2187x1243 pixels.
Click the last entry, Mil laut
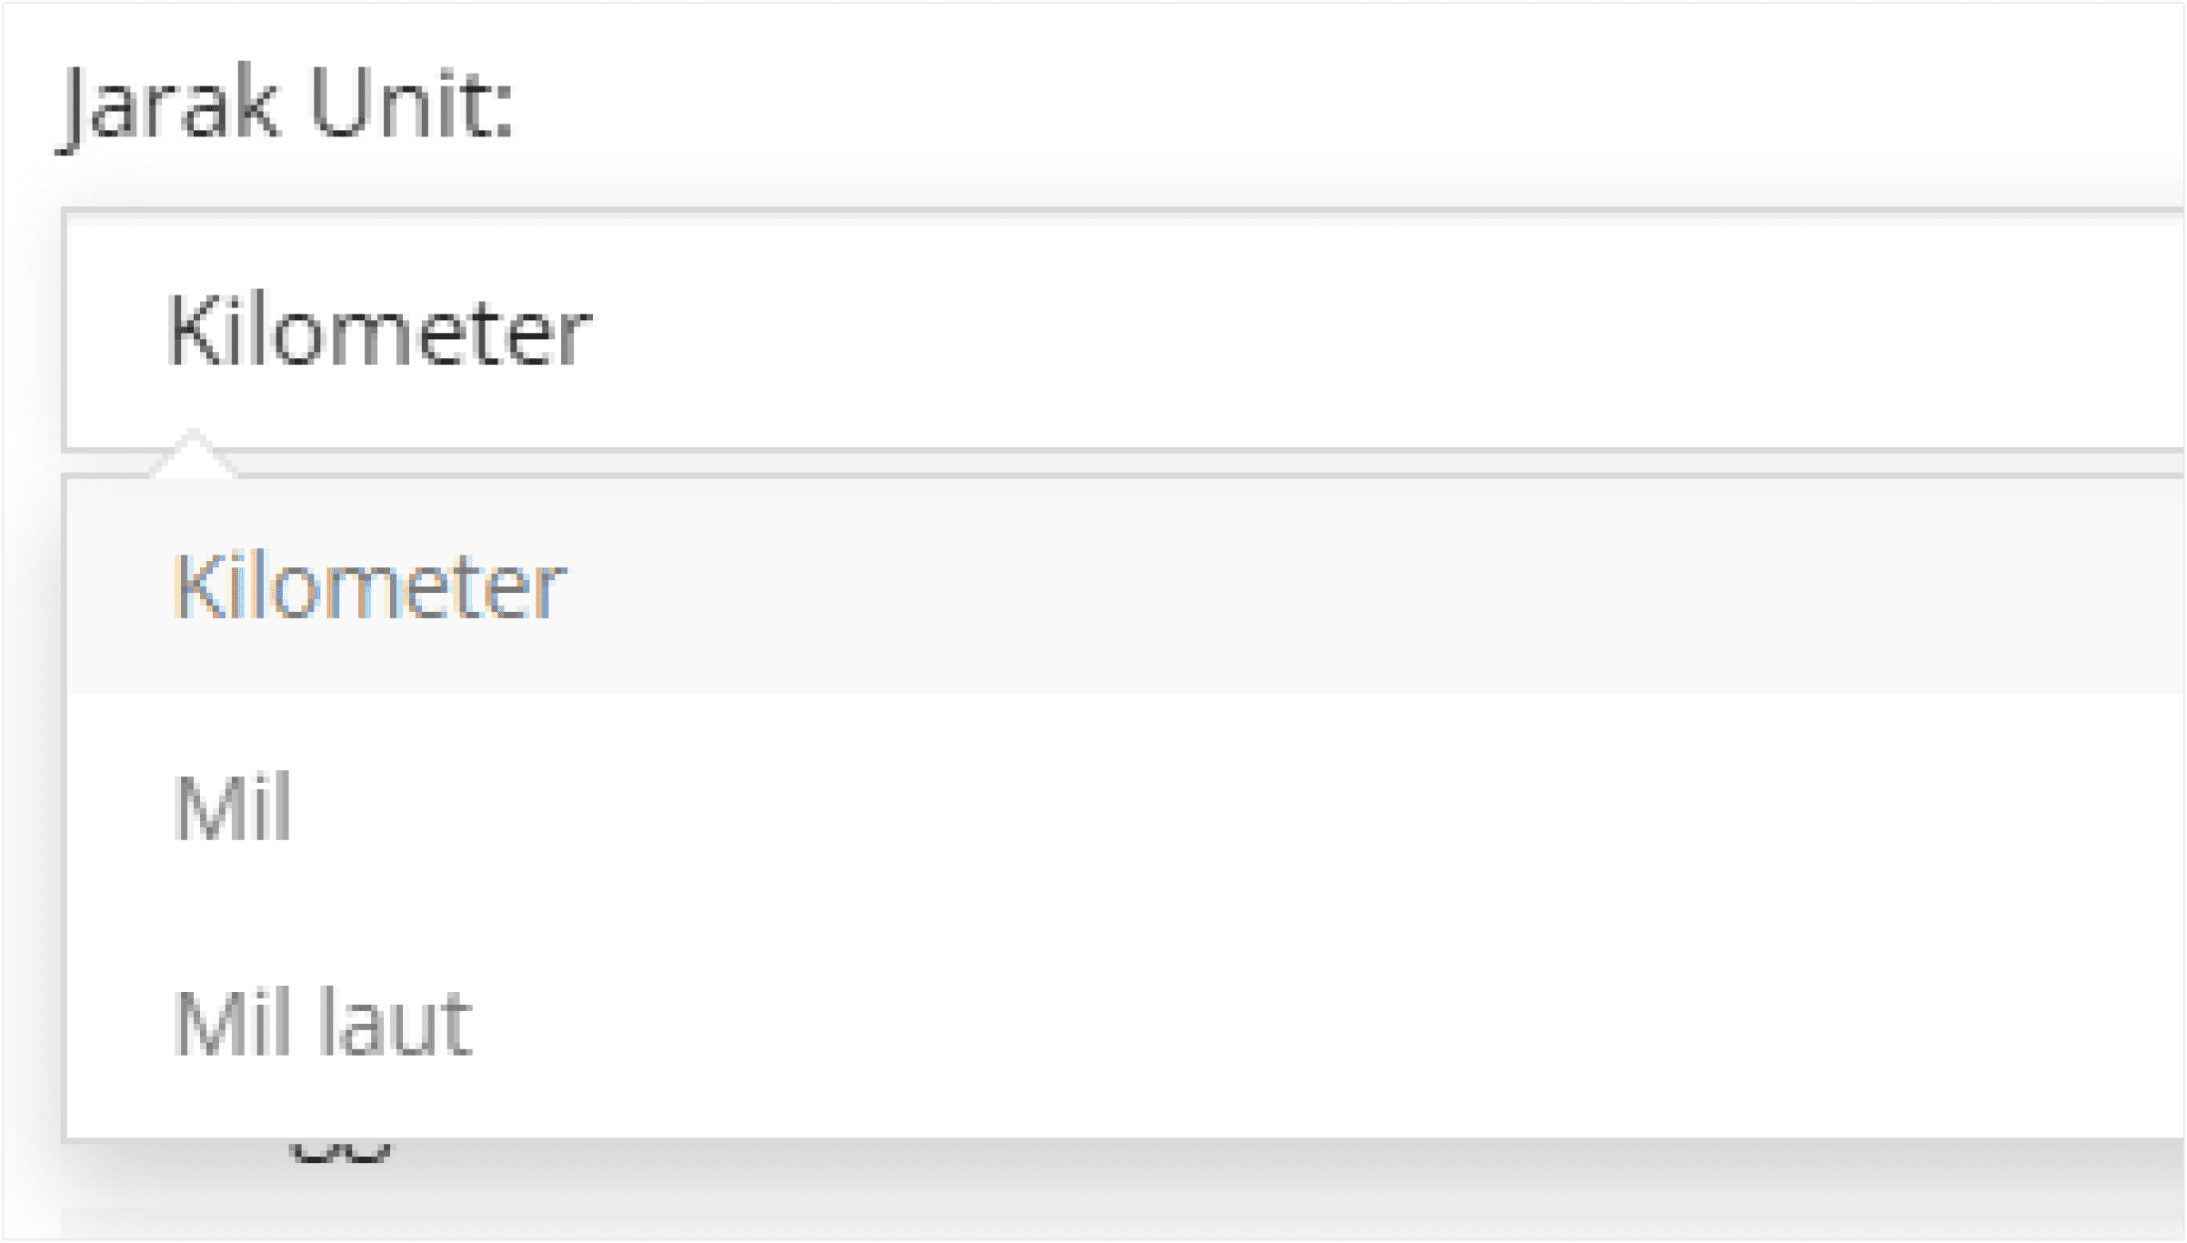1126,1025
